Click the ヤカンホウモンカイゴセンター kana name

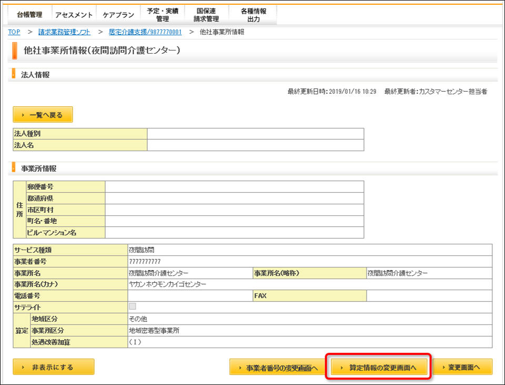click(x=167, y=284)
